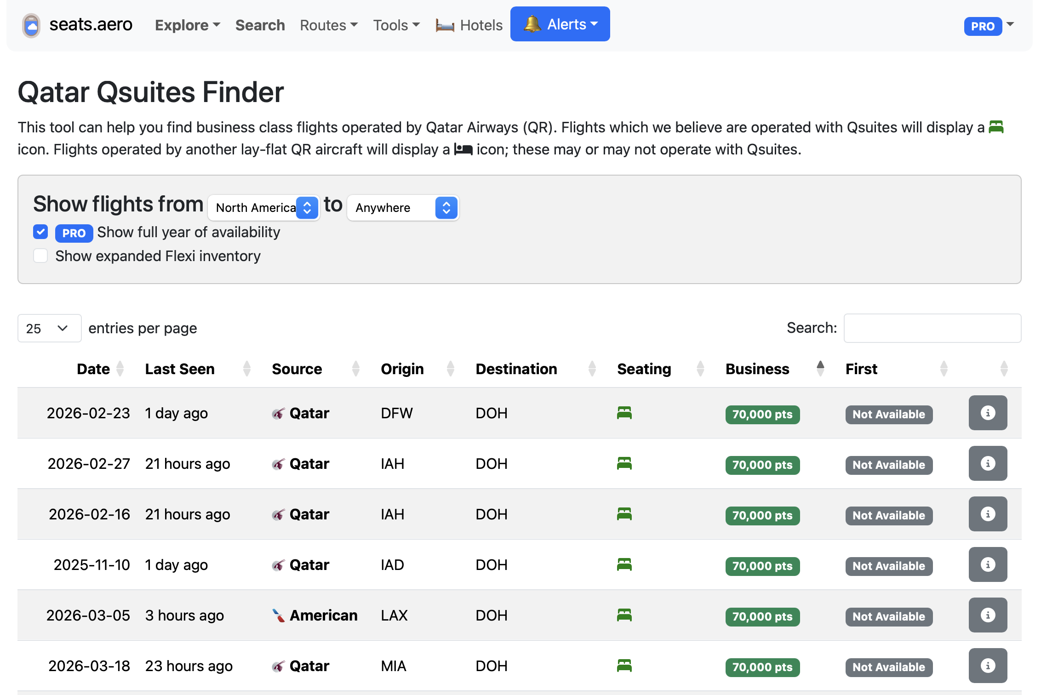This screenshot has height=695, width=1041.
Task: Open info for the 2026-02-27 IAH flight
Action: [x=988, y=463]
